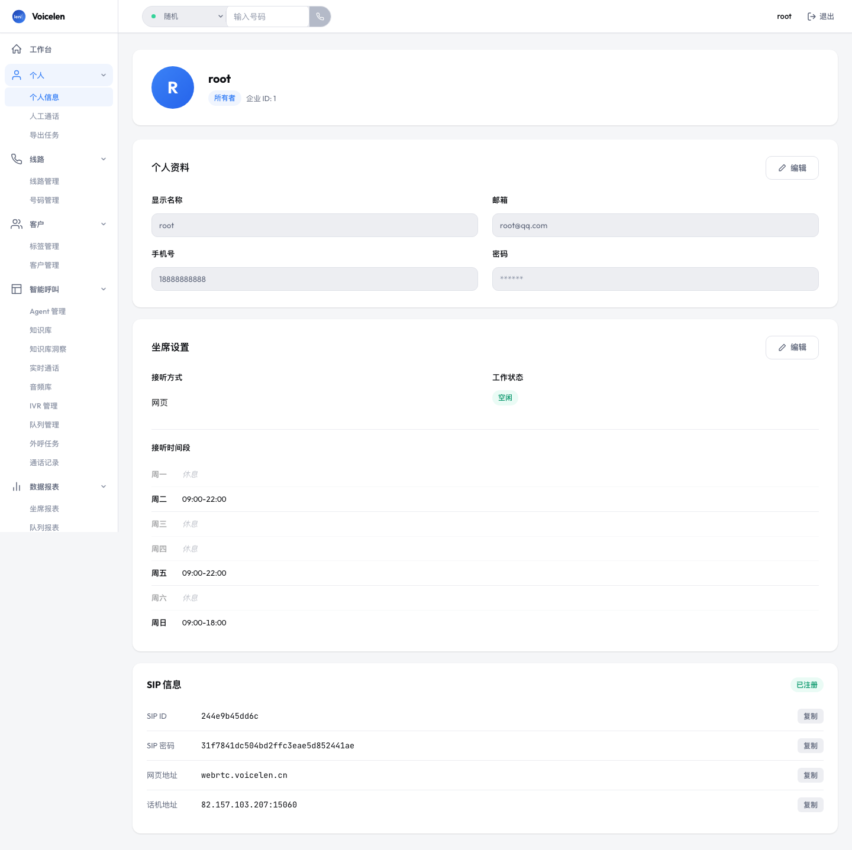The width and height of the screenshot is (852, 850).
Task: Click the 密码 masked field
Action: coord(656,279)
